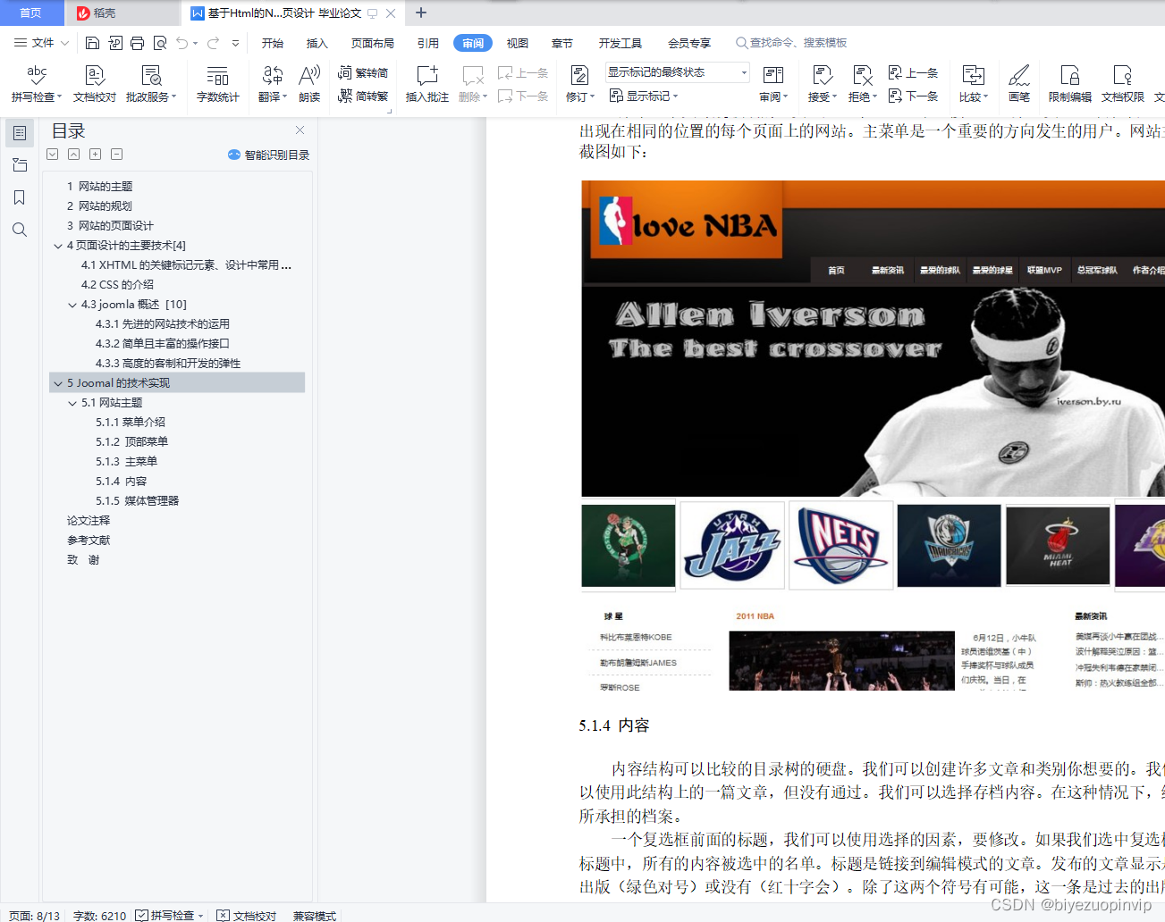
Task: Select outline item 参考文献
Action: pos(89,541)
